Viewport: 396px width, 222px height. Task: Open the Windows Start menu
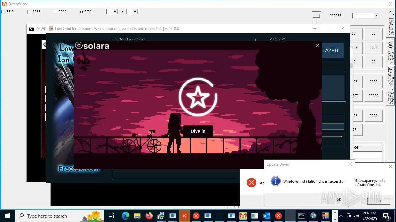[7, 216]
